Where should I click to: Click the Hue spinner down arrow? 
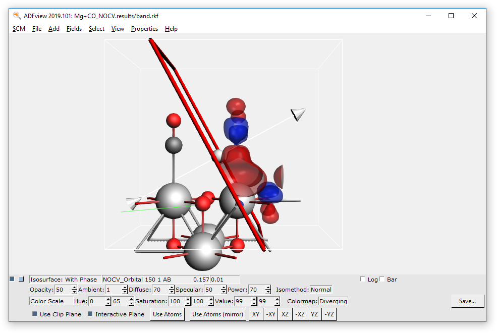tap(107, 303)
